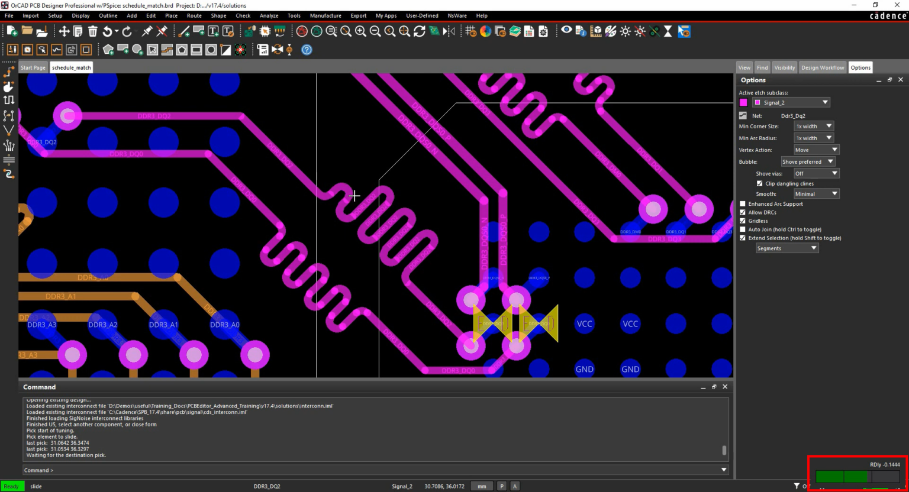Click the Help question-mark icon
The width and height of the screenshot is (909, 492).
tap(306, 50)
